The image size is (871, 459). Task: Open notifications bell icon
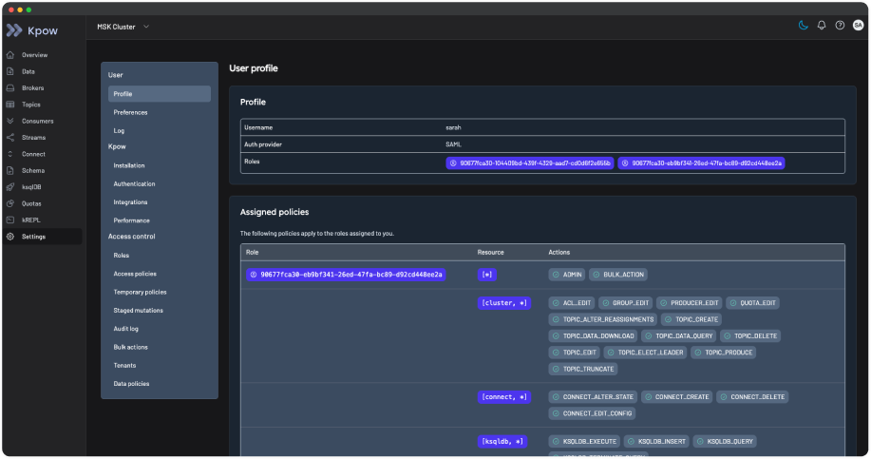coord(822,25)
